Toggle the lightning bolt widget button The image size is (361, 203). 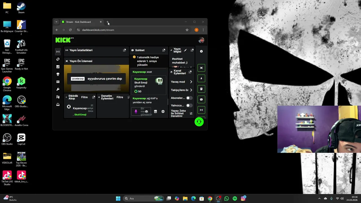click(201, 78)
